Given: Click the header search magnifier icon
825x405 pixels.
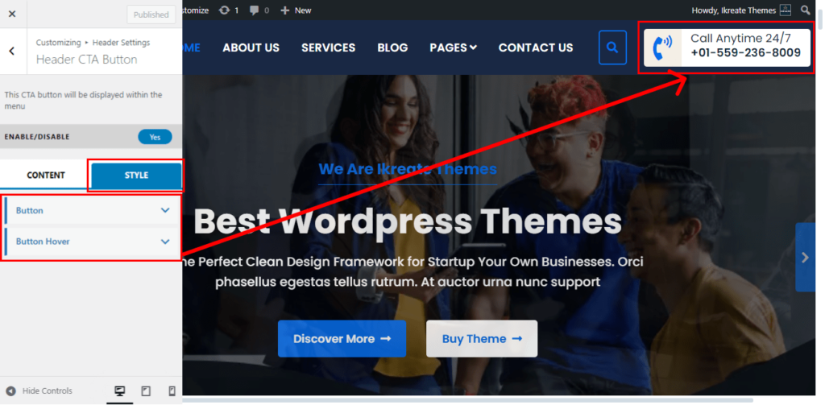Looking at the screenshot, I should pyautogui.click(x=612, y=48).
